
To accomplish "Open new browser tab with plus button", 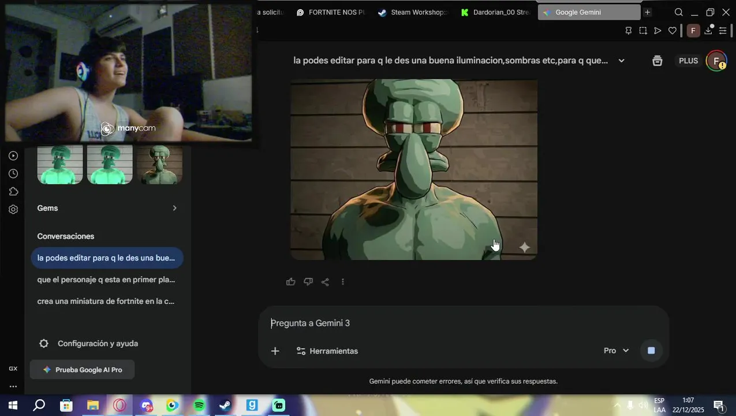I will pos(647,12).
